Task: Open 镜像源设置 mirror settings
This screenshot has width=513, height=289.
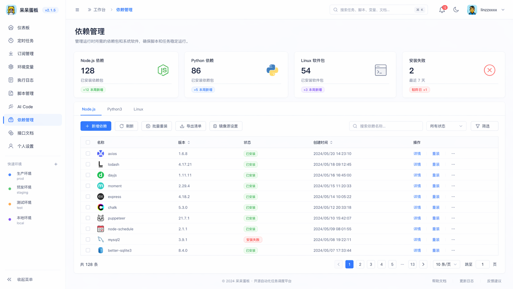Action: pyautogui.click(x=226, y=126)
